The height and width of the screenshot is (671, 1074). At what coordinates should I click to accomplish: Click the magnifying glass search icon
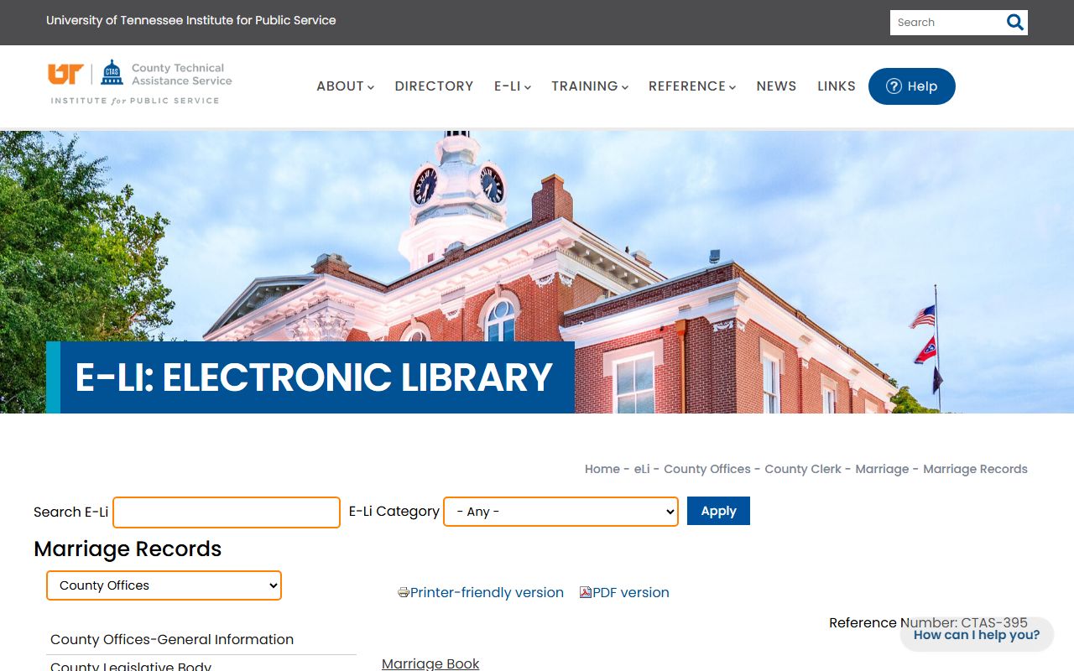[x=1015, y=23]
